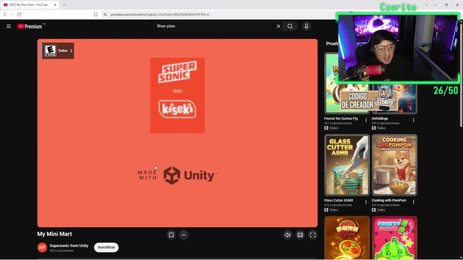The width and height of the screenshot is (463, 260).
Task: Click Cooking with PomPom title text
Action: point(389,200)
